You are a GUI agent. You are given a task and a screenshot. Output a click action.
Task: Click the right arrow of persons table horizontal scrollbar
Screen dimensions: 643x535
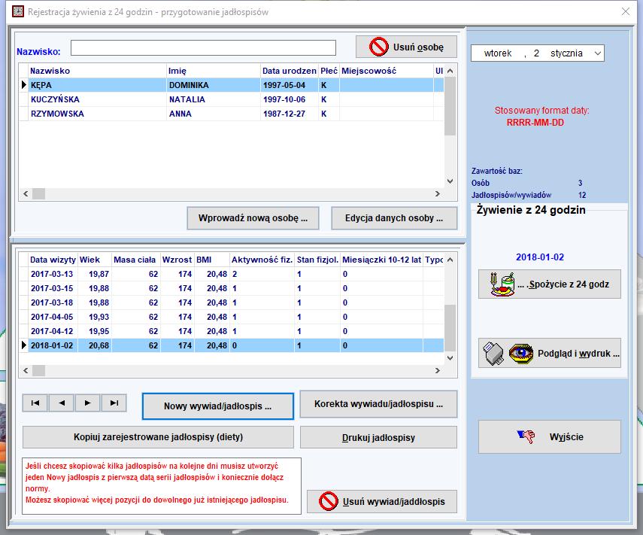(x=438, y=193)
